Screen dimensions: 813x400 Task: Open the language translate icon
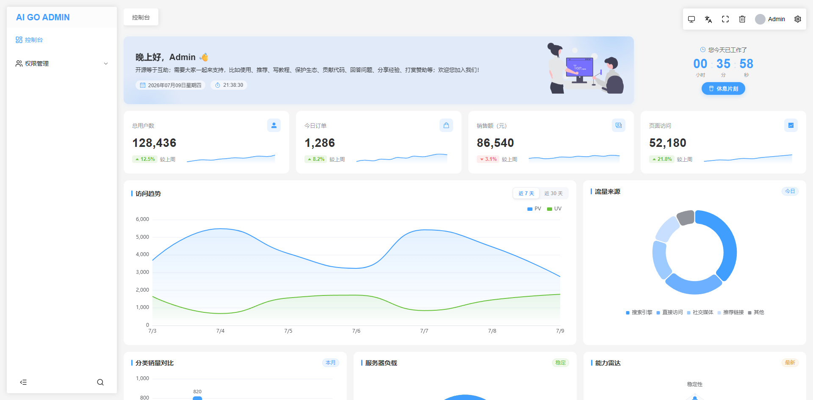pyautogui.click(x=708, y=19)
